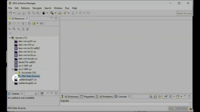Open the Window menu
The height and width of the screenshot is (112, 200).
point(58,8)
